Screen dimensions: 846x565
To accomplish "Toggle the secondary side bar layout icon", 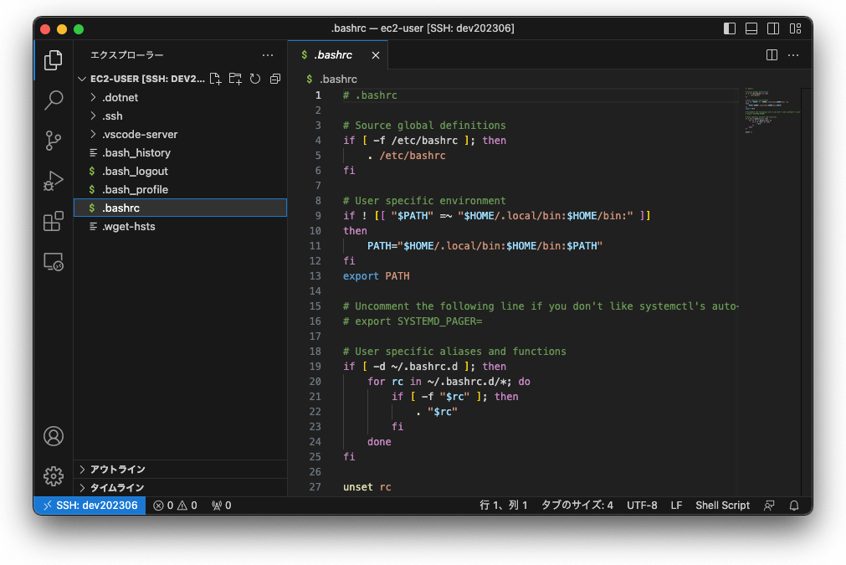I will pos(773,28).
